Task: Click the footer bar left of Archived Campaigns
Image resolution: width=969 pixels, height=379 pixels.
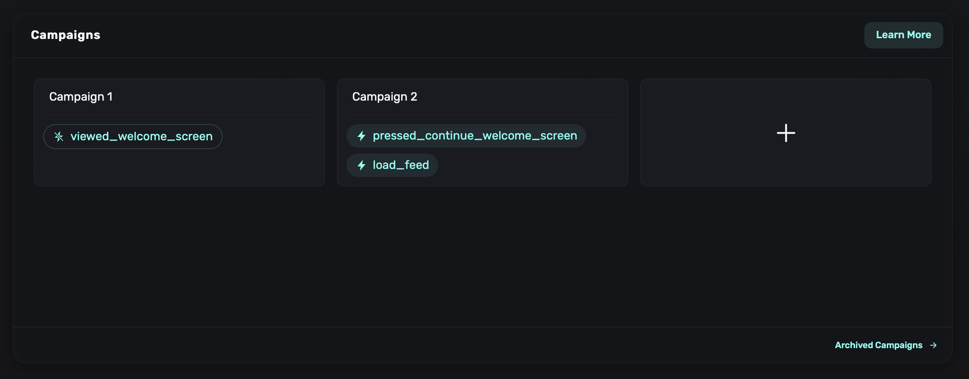Action: click(414, 345)
